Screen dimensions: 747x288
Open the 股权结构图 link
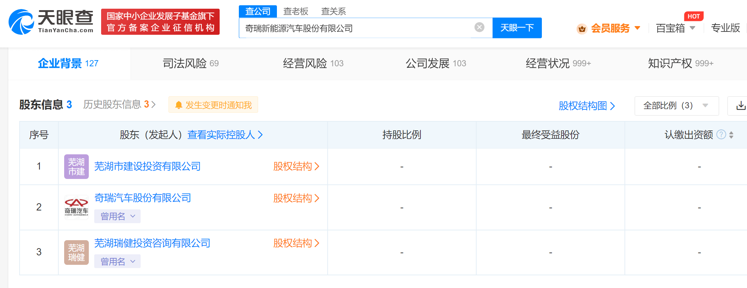click(587, 106)
